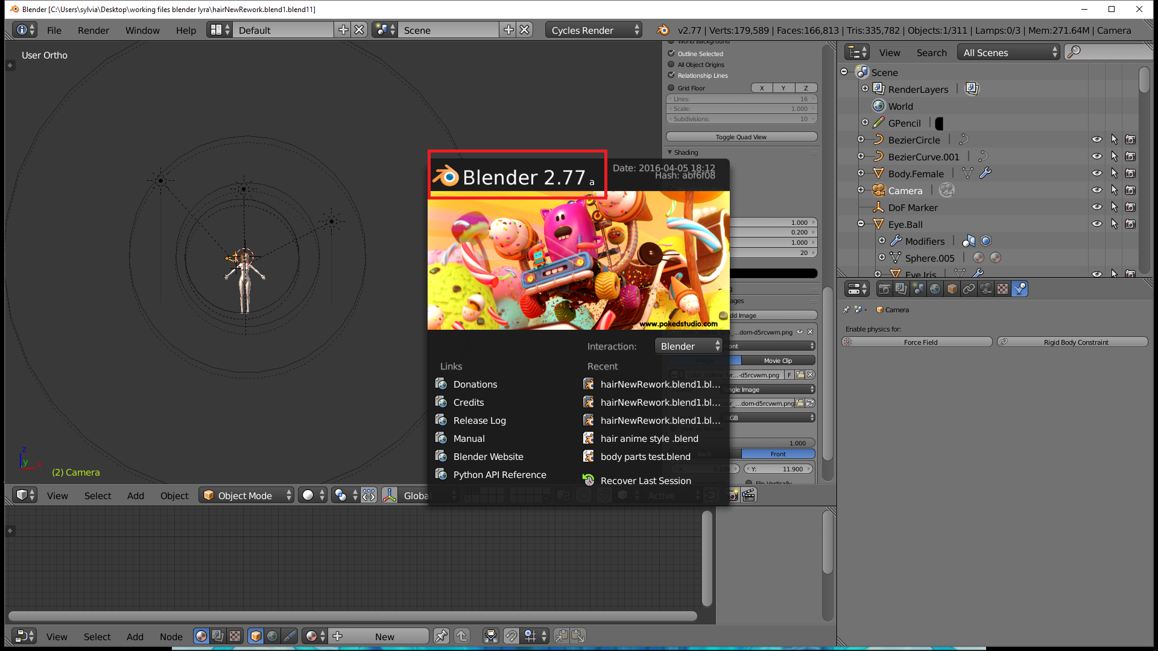Open the Scene properties tab

[918, 288]
